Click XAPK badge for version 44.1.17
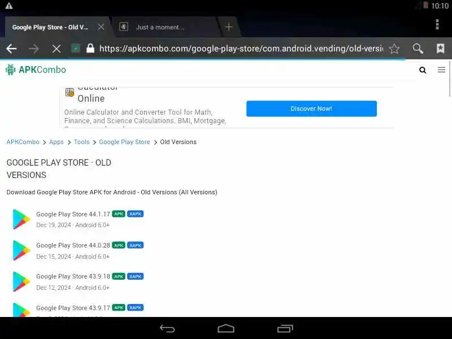 pyautogui.click(x=135, y=214)
